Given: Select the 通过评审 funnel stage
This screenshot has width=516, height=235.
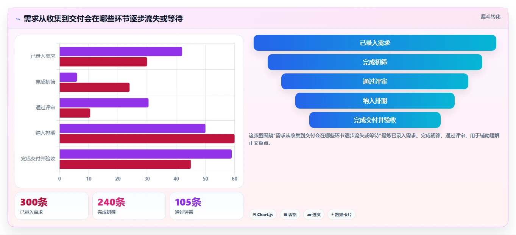Looking at the screenshot, I should click(x=375, y=81).
